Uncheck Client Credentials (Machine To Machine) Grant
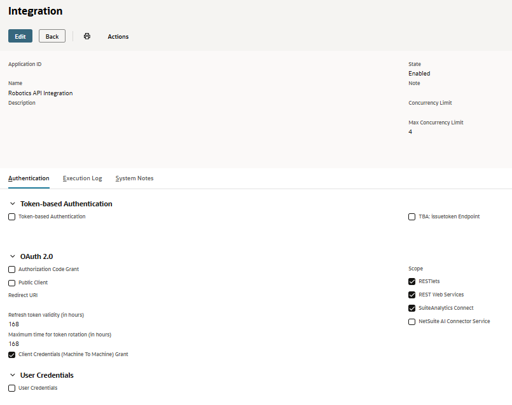Viewport: 512px width, 405px height. 12,355
